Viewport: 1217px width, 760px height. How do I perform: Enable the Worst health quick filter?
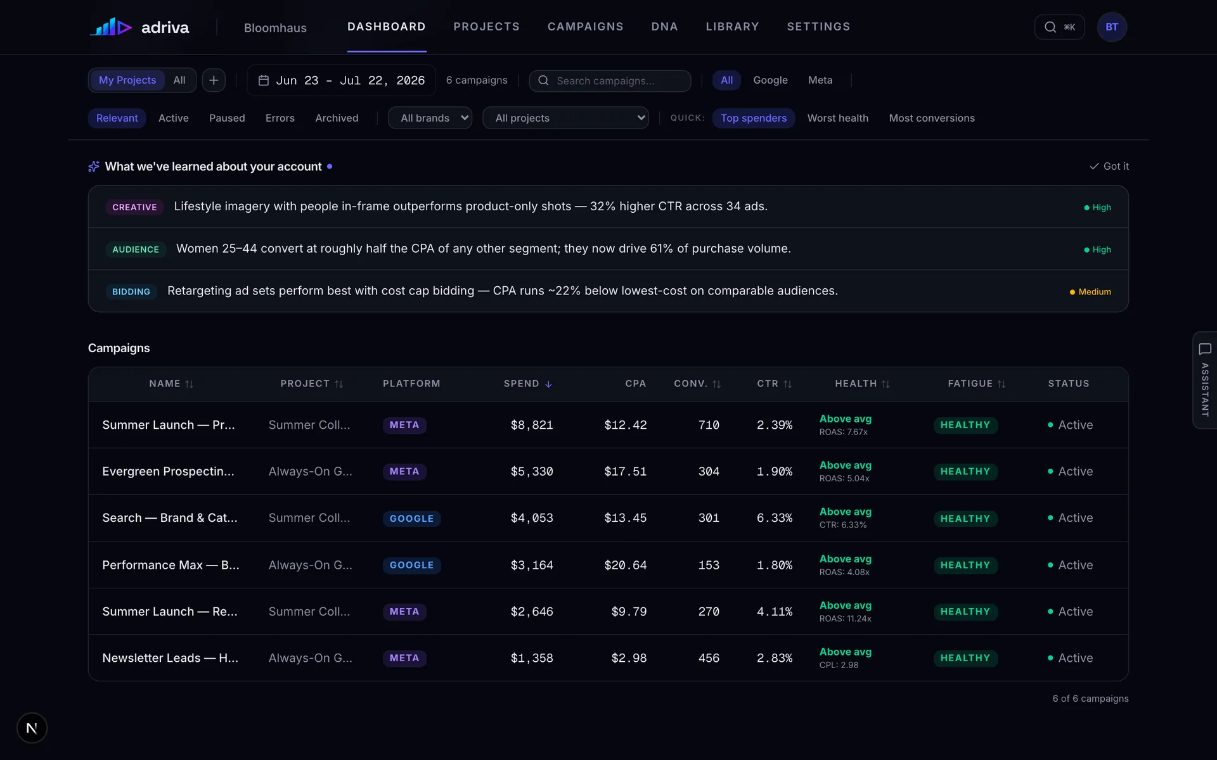(x=837, y=118)
